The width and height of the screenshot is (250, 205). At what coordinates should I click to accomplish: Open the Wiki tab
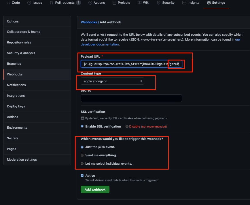pos(143,3)
